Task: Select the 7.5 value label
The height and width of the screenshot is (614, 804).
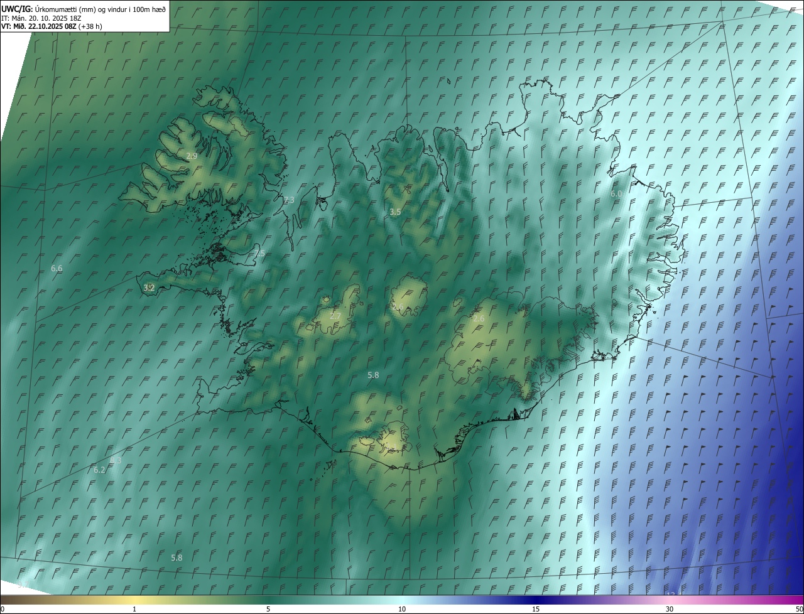Action: click(259, 254)
